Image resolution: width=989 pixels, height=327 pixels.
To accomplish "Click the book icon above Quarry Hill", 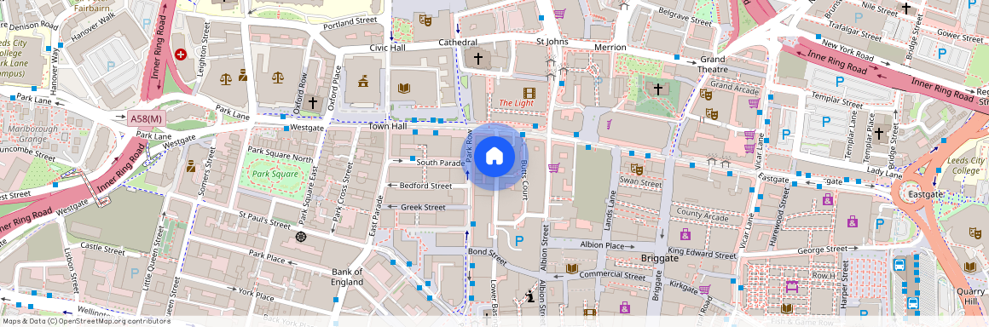I will tap(970, 267).
